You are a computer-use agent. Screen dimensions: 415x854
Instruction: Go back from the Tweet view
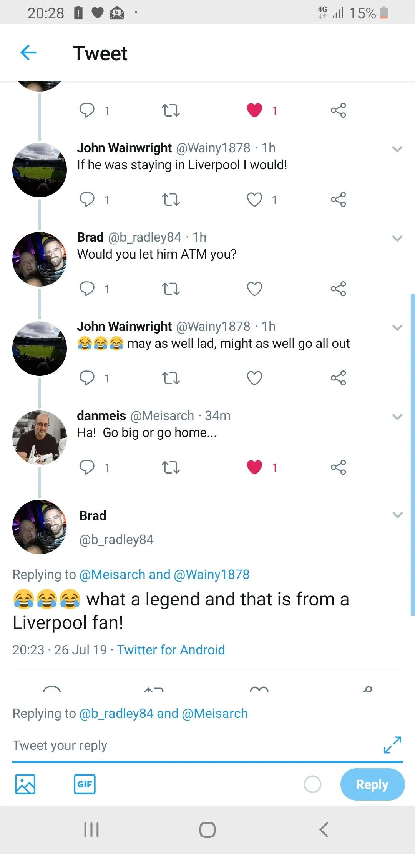28,52
